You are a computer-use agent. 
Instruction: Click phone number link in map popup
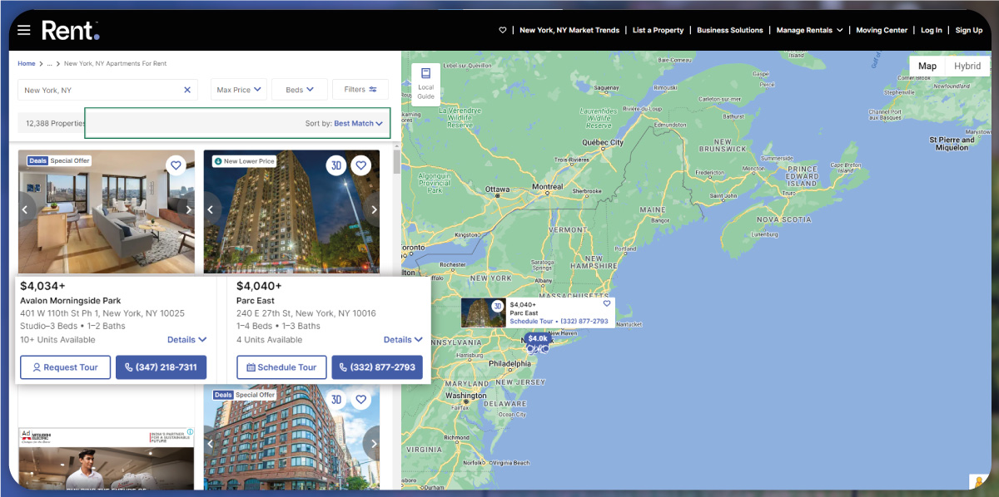[x=584, y=321]
